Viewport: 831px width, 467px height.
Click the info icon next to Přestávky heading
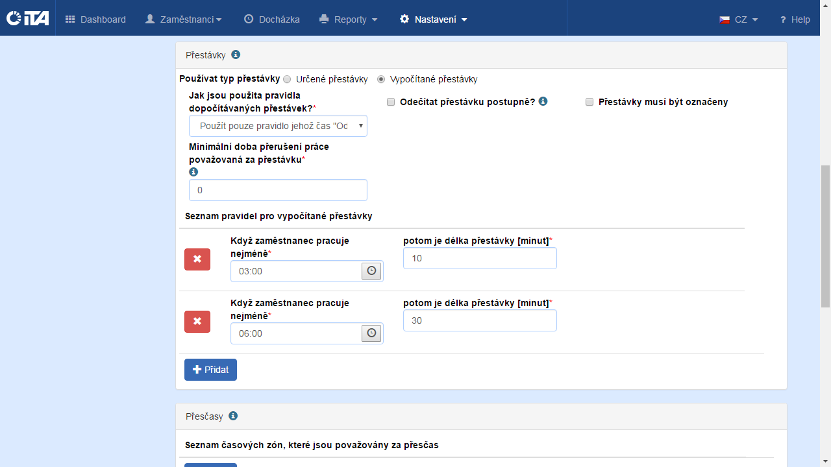point(236,55)
